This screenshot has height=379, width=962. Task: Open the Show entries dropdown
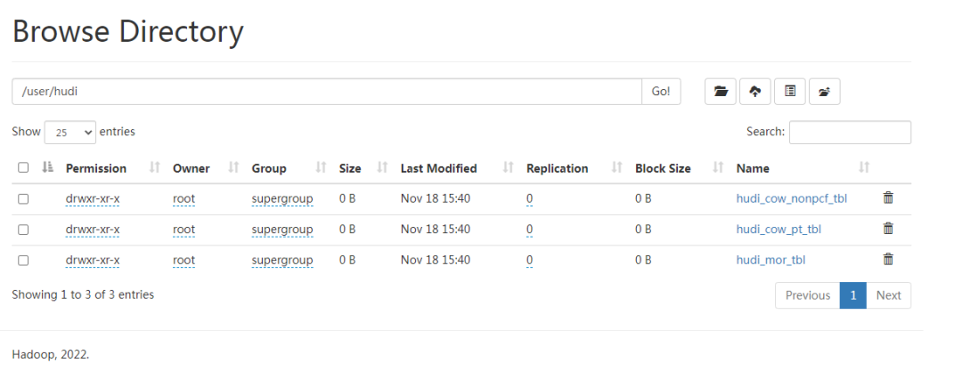click(69, 133)
